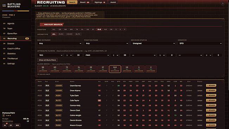This screenshot has width=229, height=129.
Task: Select ILB position filter chip
Action: (105, 30)
